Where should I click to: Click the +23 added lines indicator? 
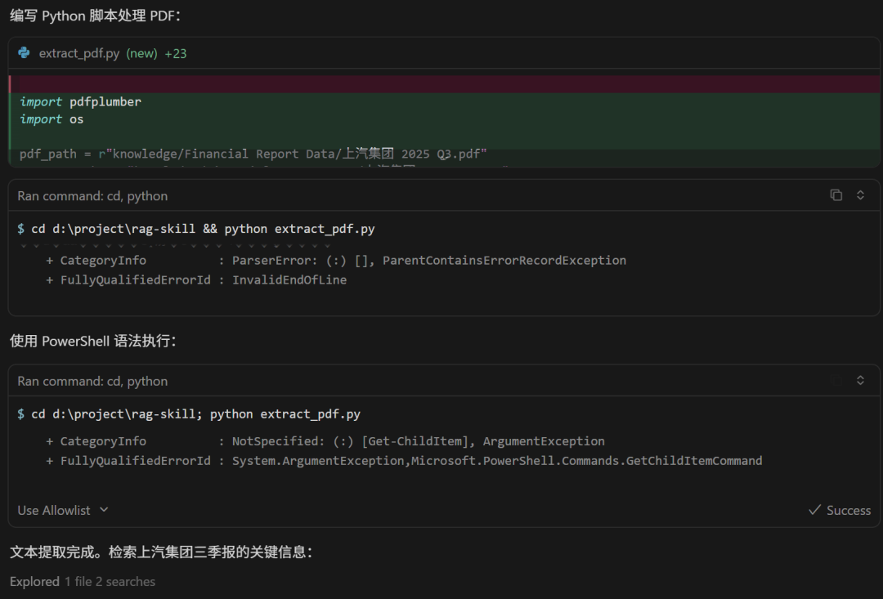175,53
